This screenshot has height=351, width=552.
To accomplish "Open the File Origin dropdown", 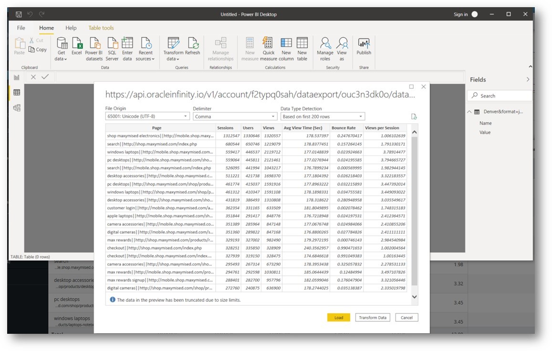I will (186, 116).
